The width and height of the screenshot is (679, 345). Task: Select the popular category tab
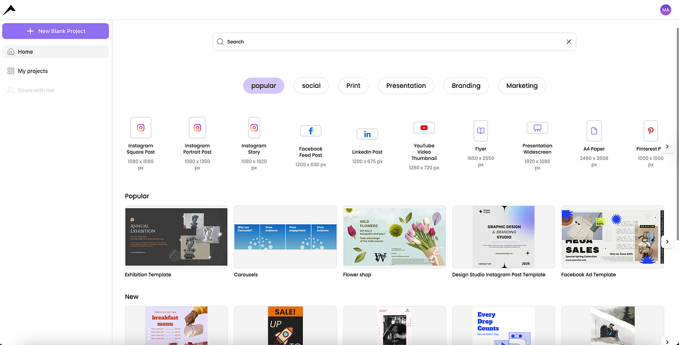tap(264, 86)
